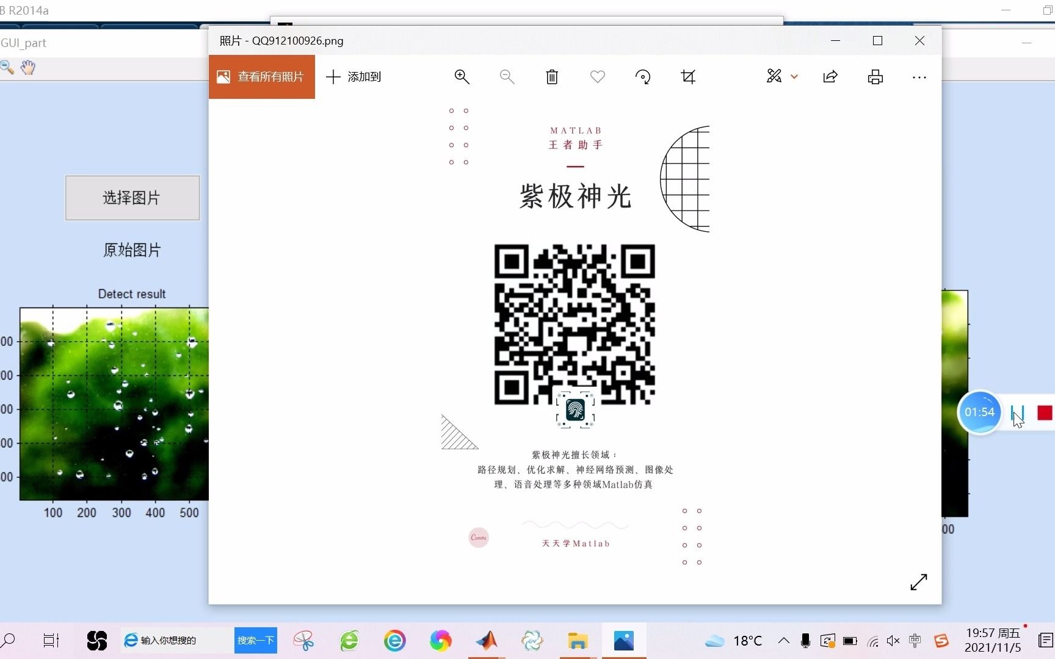The height and width of the screenshot is (659, 1055).
Task: Rotate the photo
Action: [643, 77]
